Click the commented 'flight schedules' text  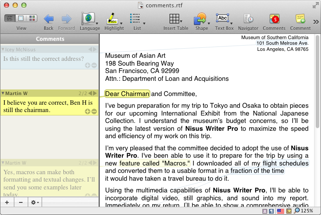coord(285,163)
